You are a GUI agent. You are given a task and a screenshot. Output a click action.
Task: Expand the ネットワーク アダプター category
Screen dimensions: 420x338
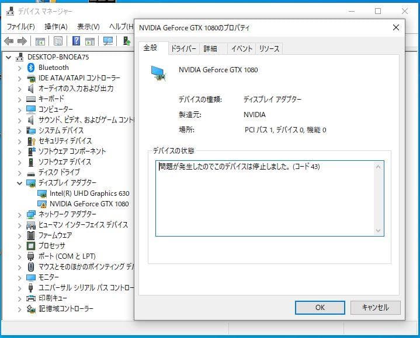tap(19, 215)
